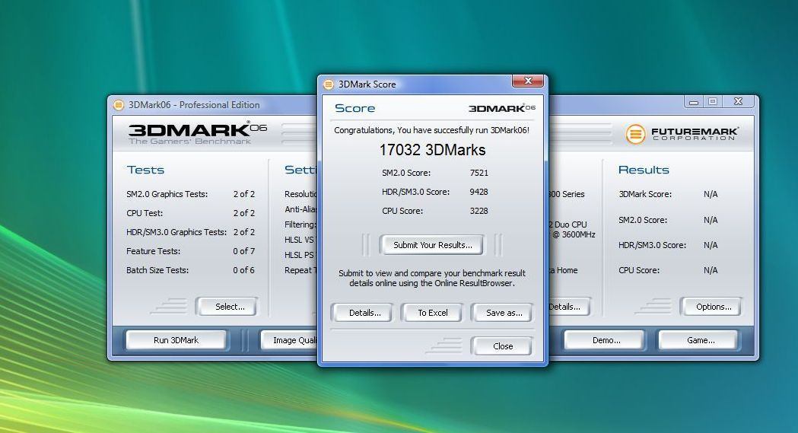Image resolution: width=798 pixels, height=433 pixels.
Task: Click SM2.0 Score N/A in Results panel
Action: [668, 220]
